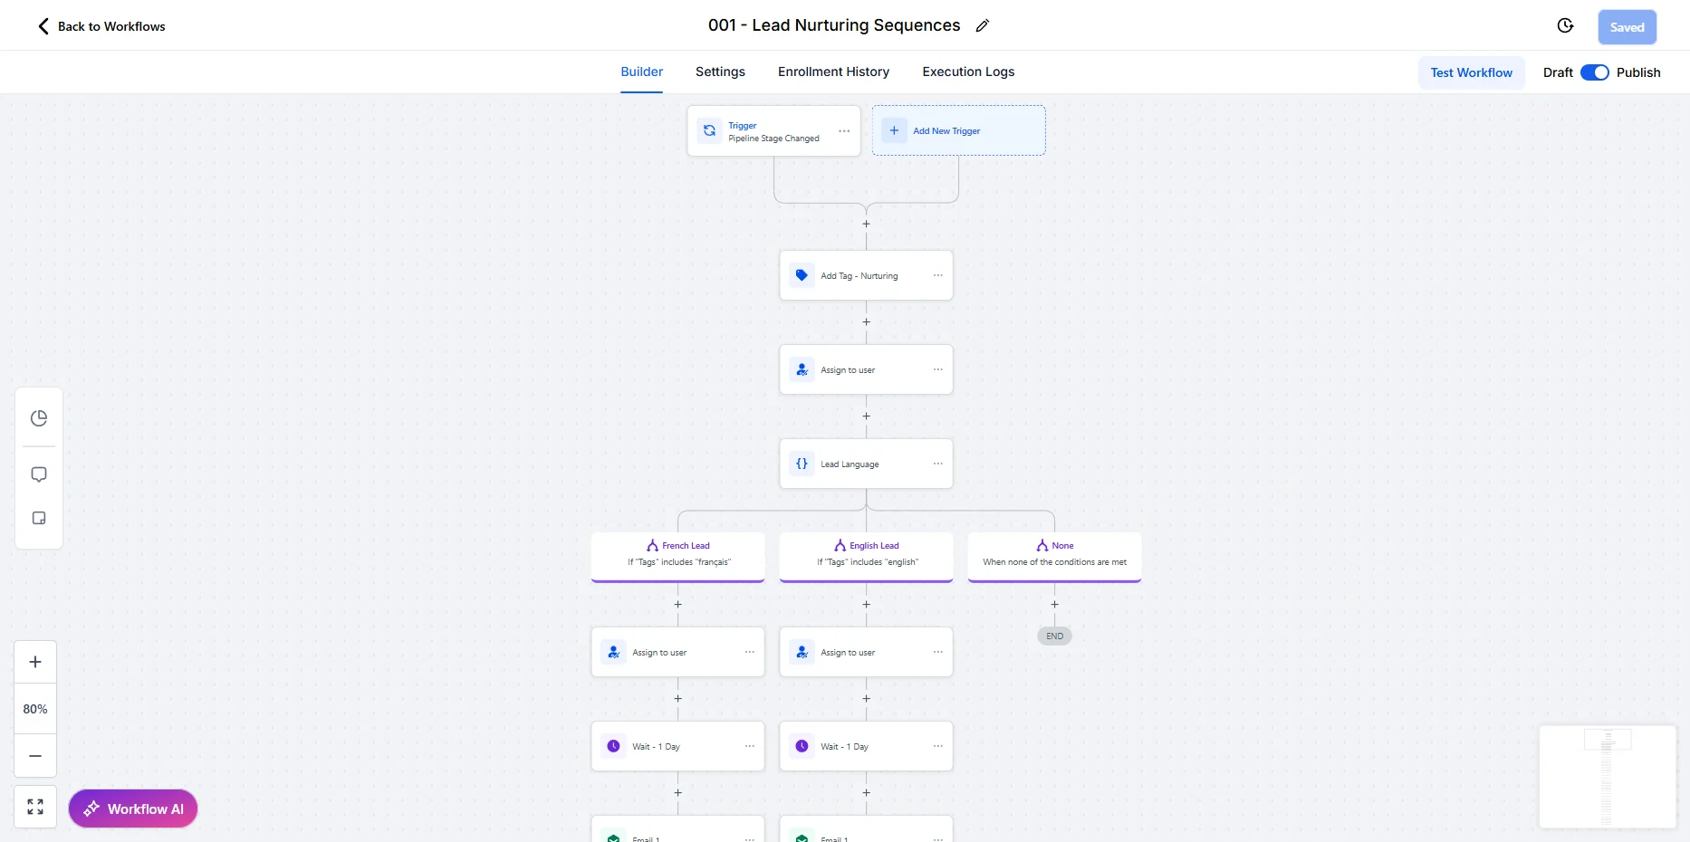Click the Add Tag - Nurturing tag icon

point(802,275)
